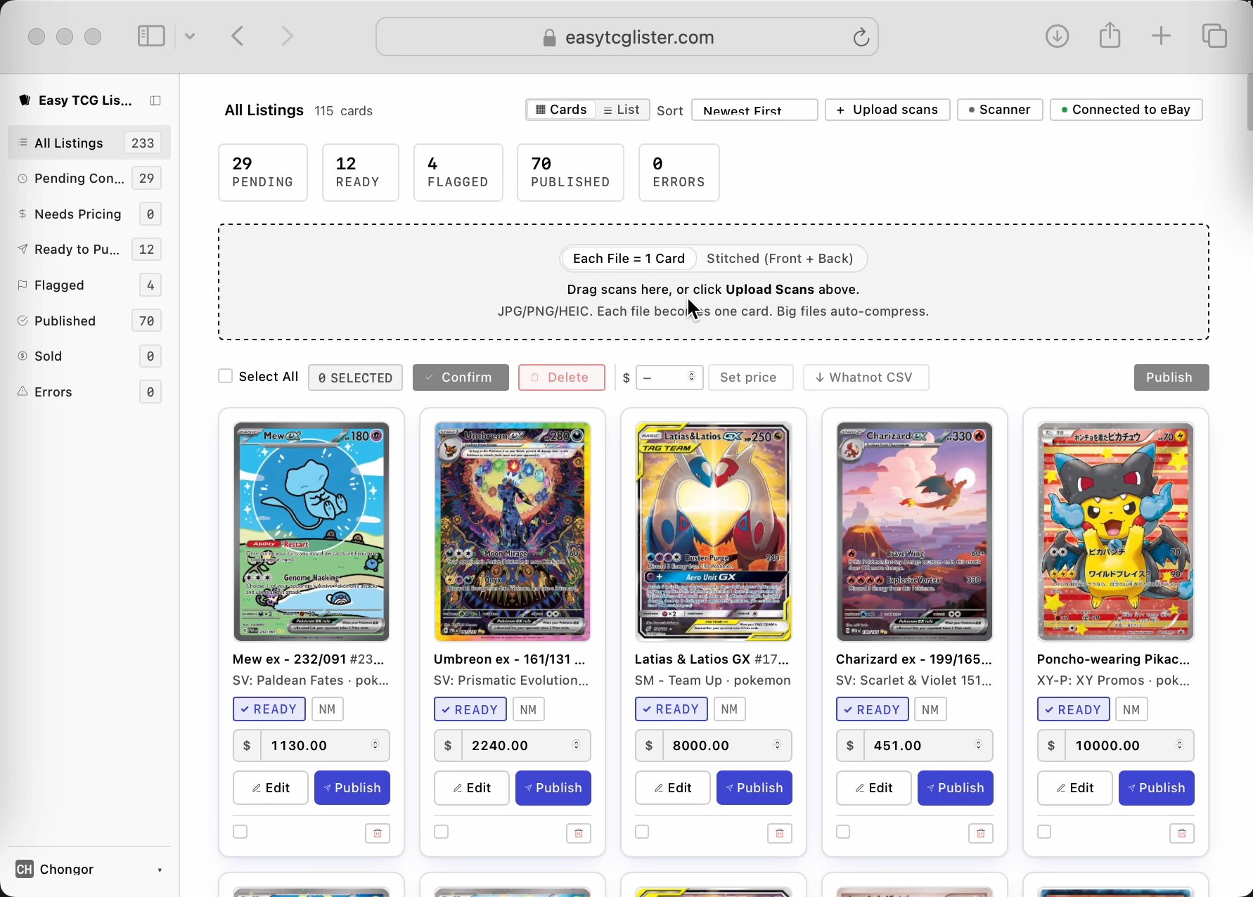Click Connected to eBay status button
The width and height of the screenshot is (1253, 897).
[1126, 110]
